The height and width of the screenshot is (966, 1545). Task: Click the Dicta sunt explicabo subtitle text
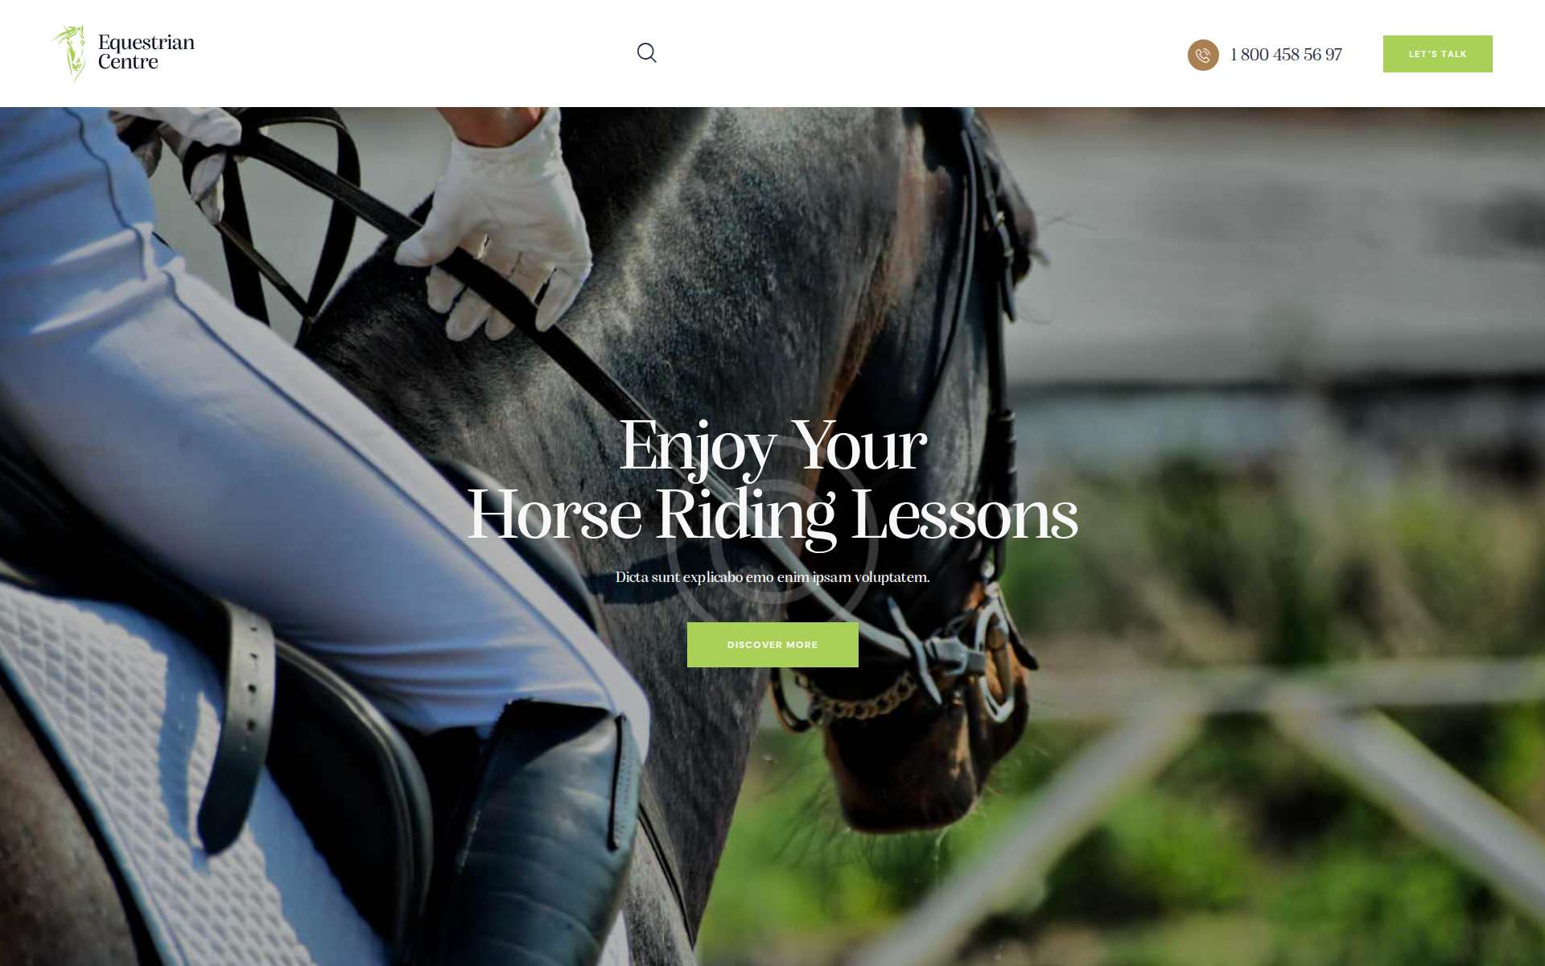pos(772,577)
